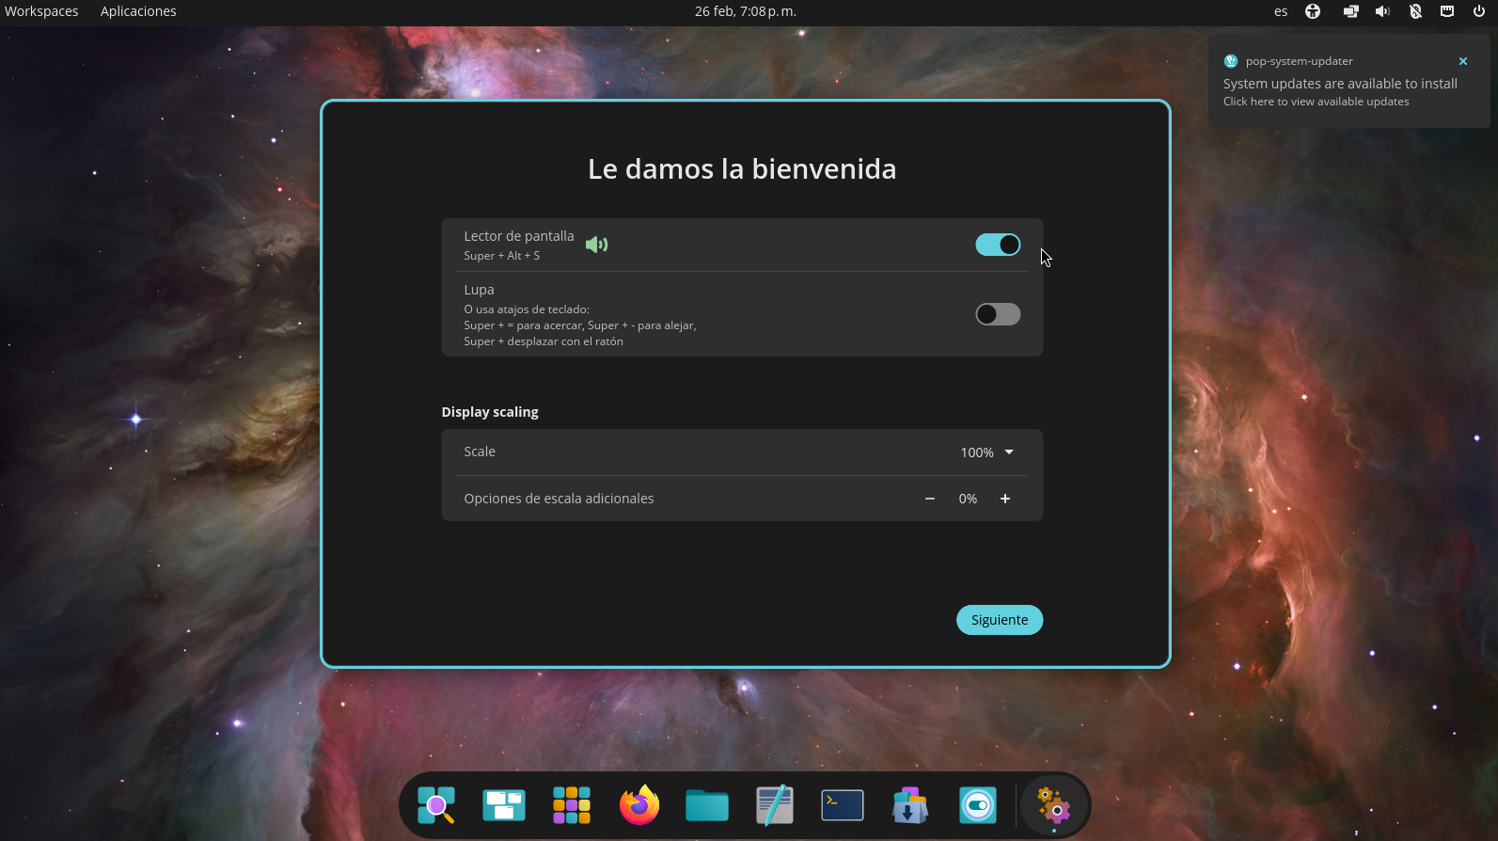Open the Files folder icon in dock
This screenshot has width=1498, height=841.
coord(707,805)
